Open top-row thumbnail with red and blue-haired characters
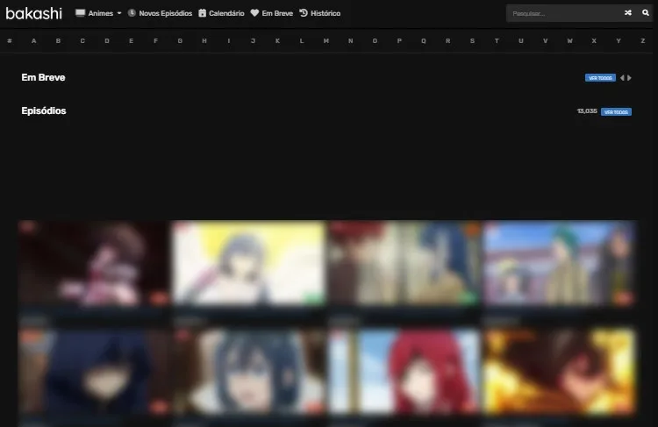 [404, 263]
